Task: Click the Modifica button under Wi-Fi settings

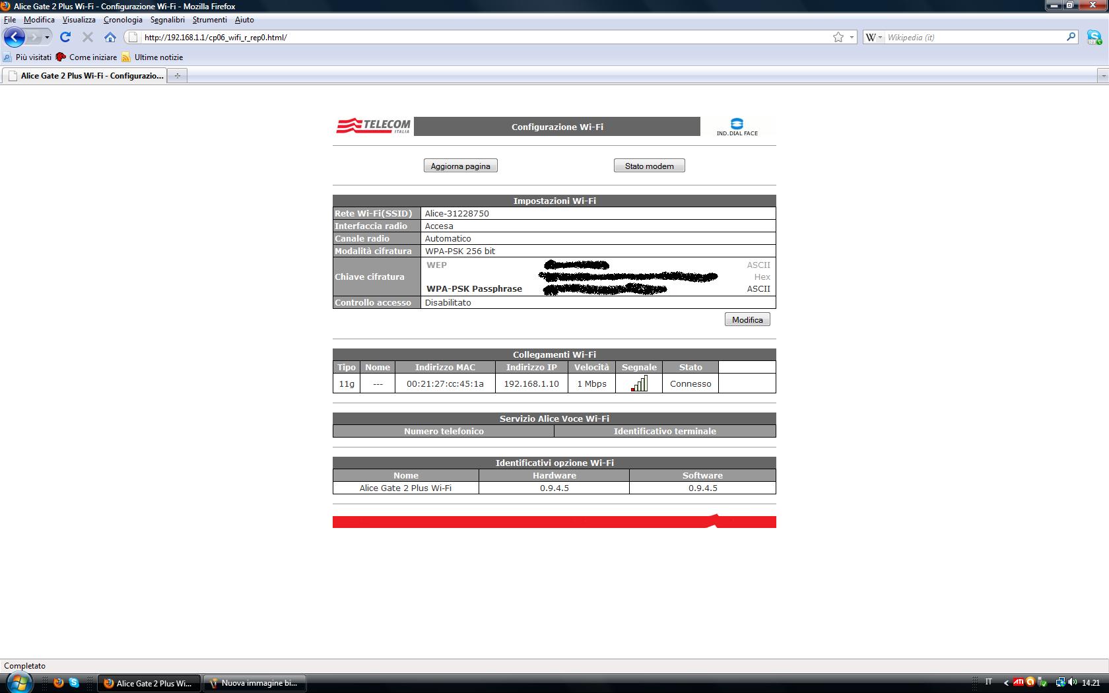Action: (x=747, y=319)
